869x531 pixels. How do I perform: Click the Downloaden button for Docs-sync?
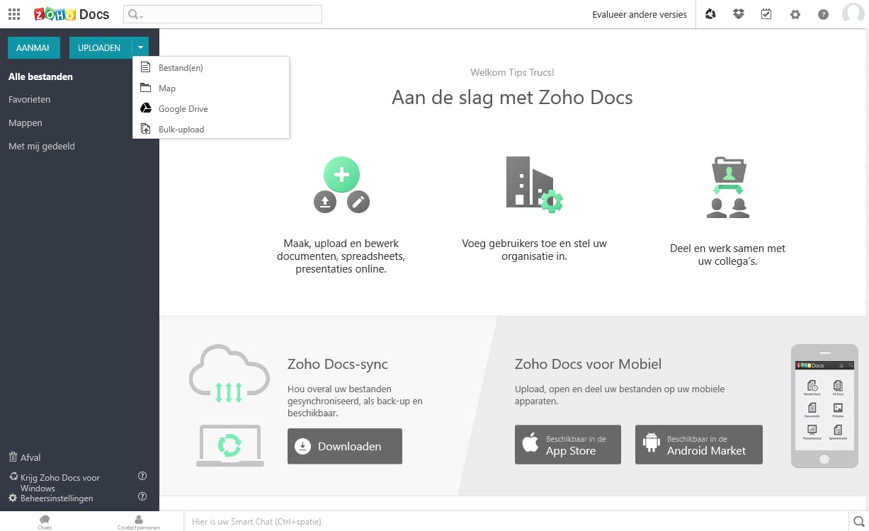345,446
